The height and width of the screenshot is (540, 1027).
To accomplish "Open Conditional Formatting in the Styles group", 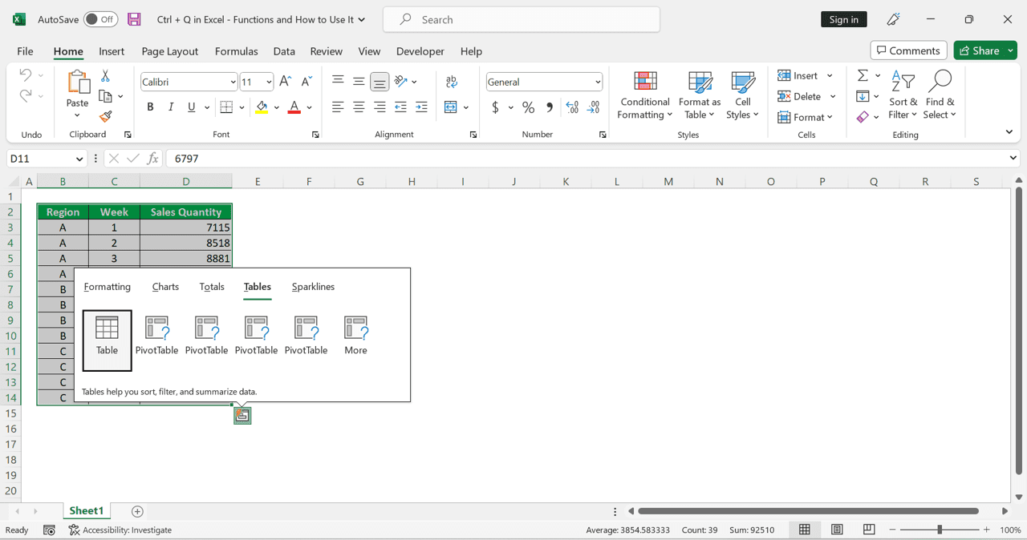I will coord(644,95).
